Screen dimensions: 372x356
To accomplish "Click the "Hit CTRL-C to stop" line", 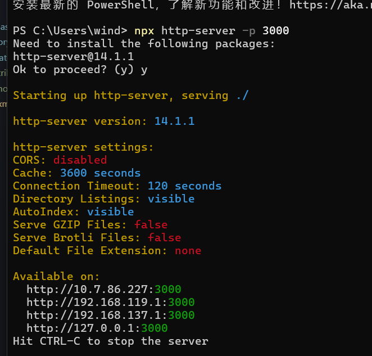I will click(x=110, y=341).
